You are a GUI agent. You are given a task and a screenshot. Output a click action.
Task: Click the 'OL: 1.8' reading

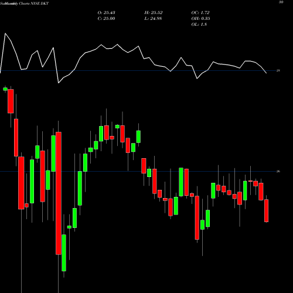[x=199, y=25]
